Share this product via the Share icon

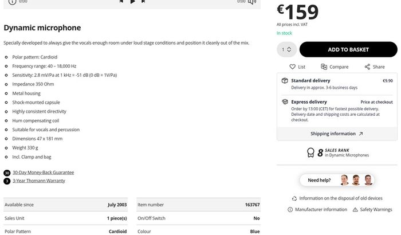[367, 67]
